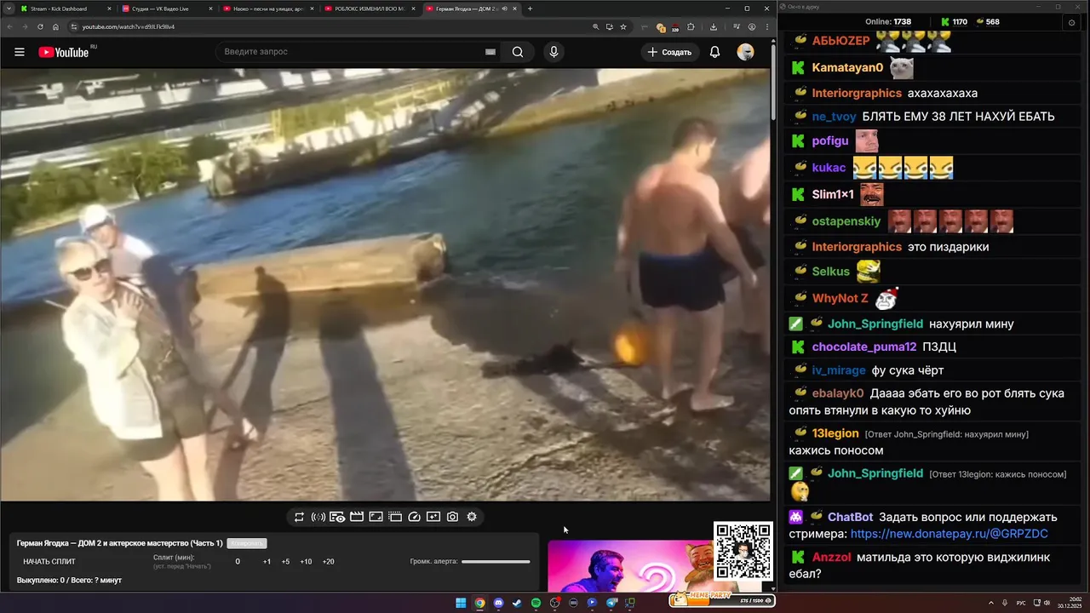Open YouTube notifications bell

point(714,52)
